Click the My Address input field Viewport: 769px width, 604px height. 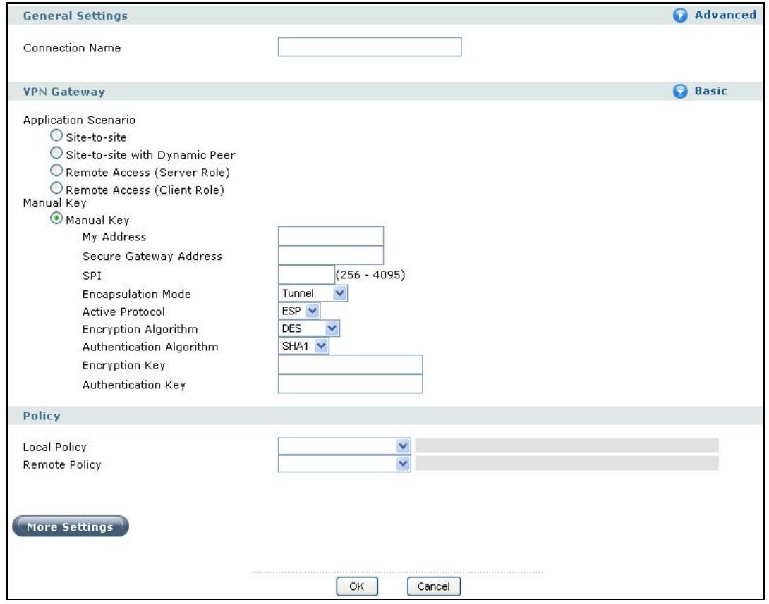point(331,235)
